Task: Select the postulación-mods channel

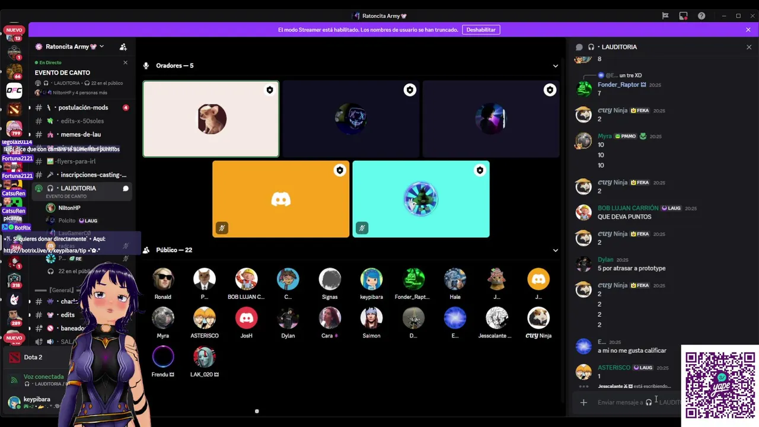Action: 82,108
